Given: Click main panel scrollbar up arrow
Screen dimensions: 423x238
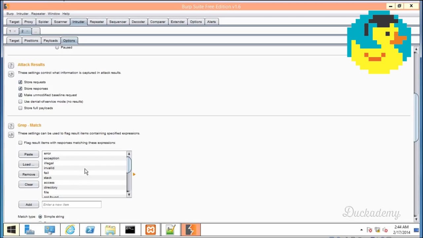Looking at the screenshot, I should pos(416,49).
